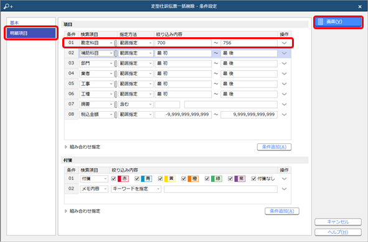The height and width of the screenshot is (242, 368).
Task: Open the 範囲指定 method dropdown in row 01
Action: (x=136, y=43)
